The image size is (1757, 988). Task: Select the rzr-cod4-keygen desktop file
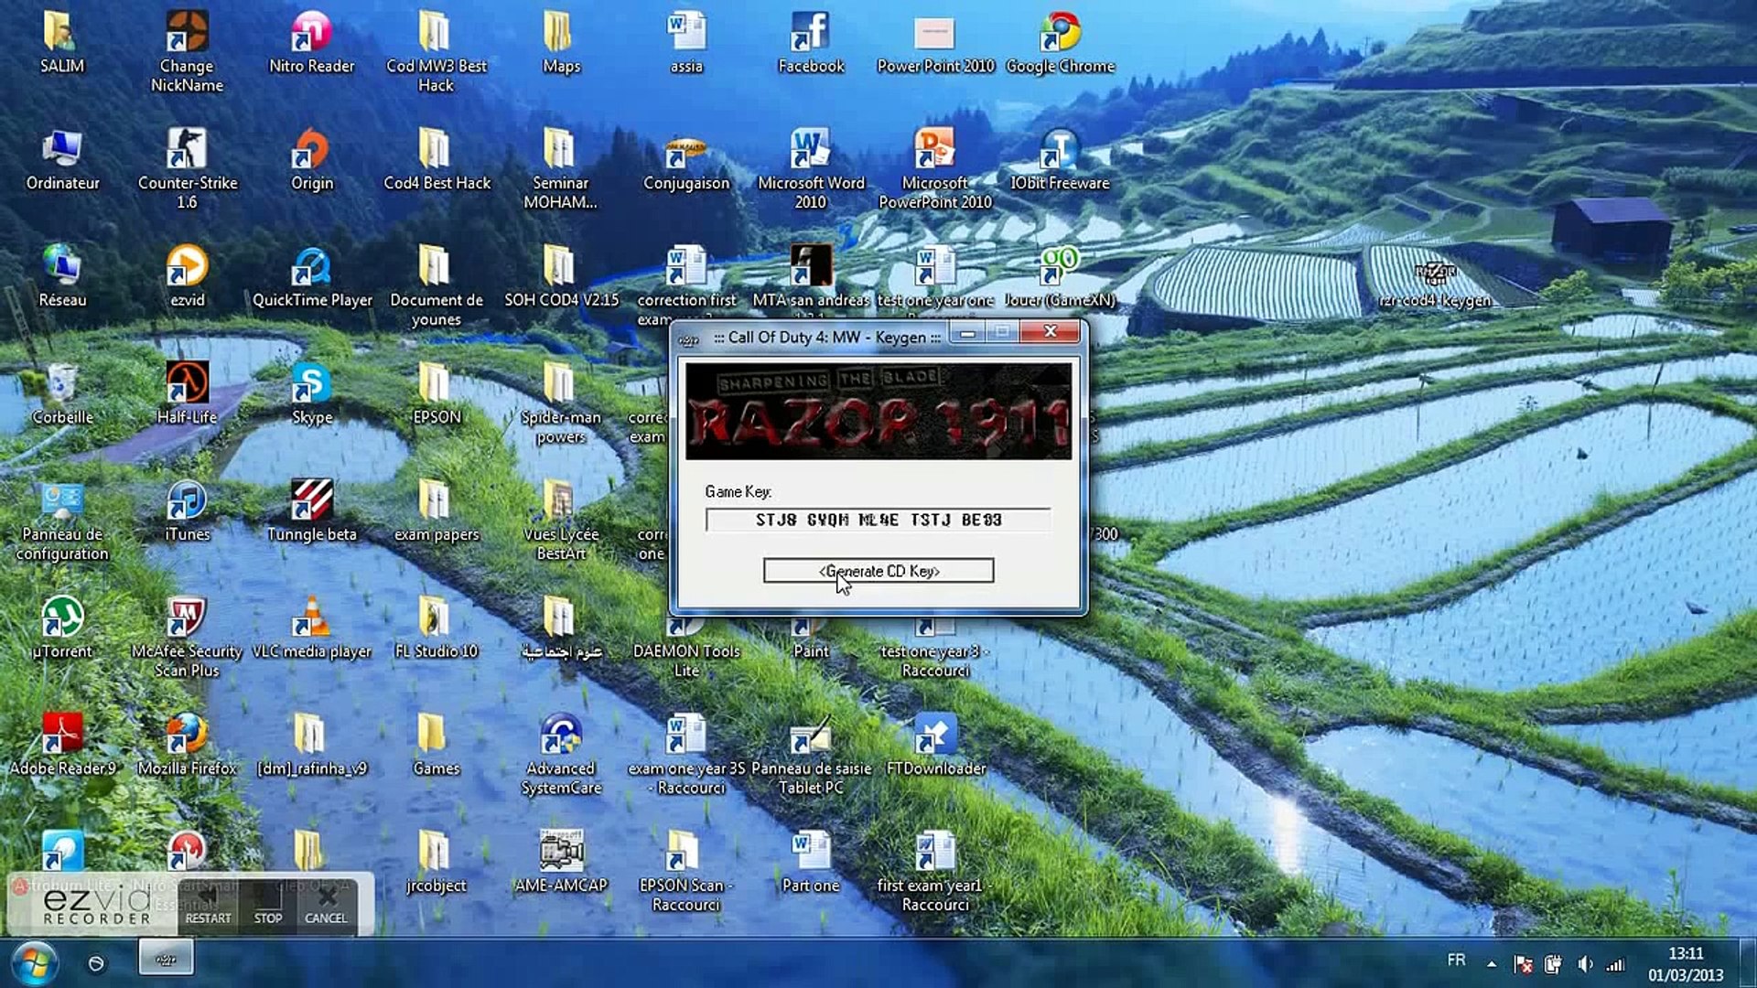point(1435,284)
